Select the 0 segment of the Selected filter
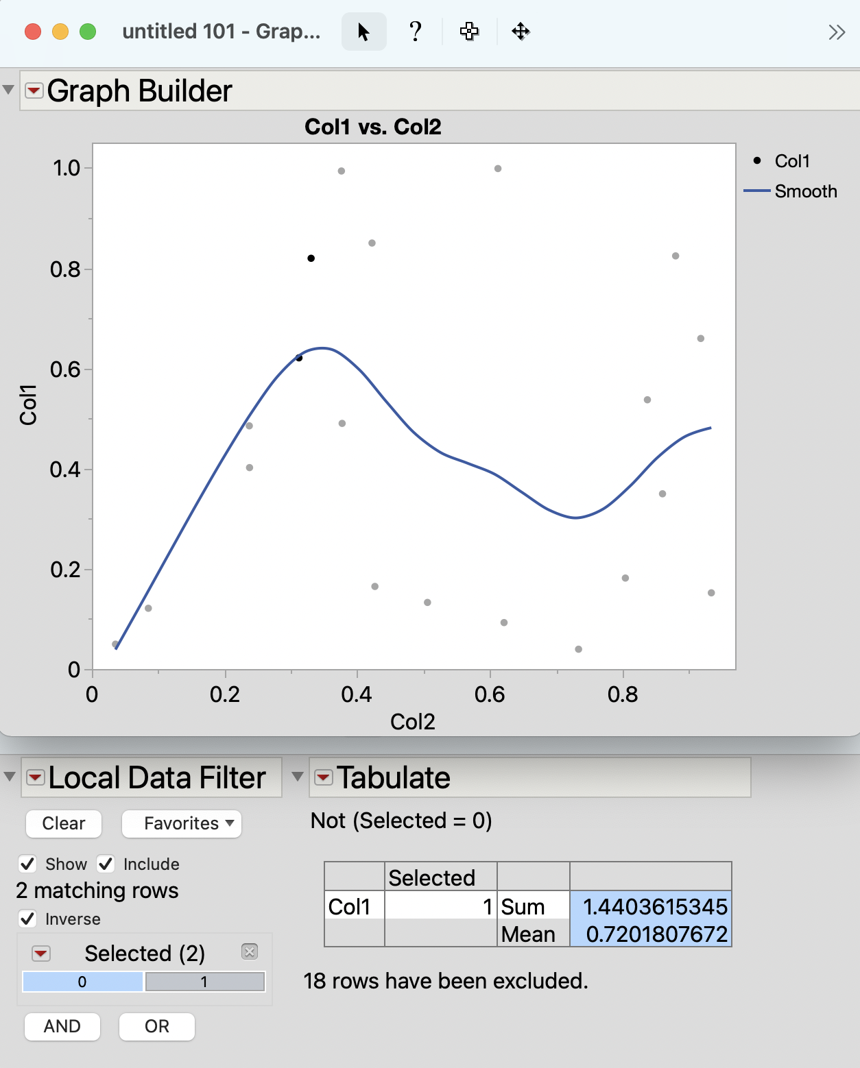This screenshot has height=1068, width=860. coord(82,982)
